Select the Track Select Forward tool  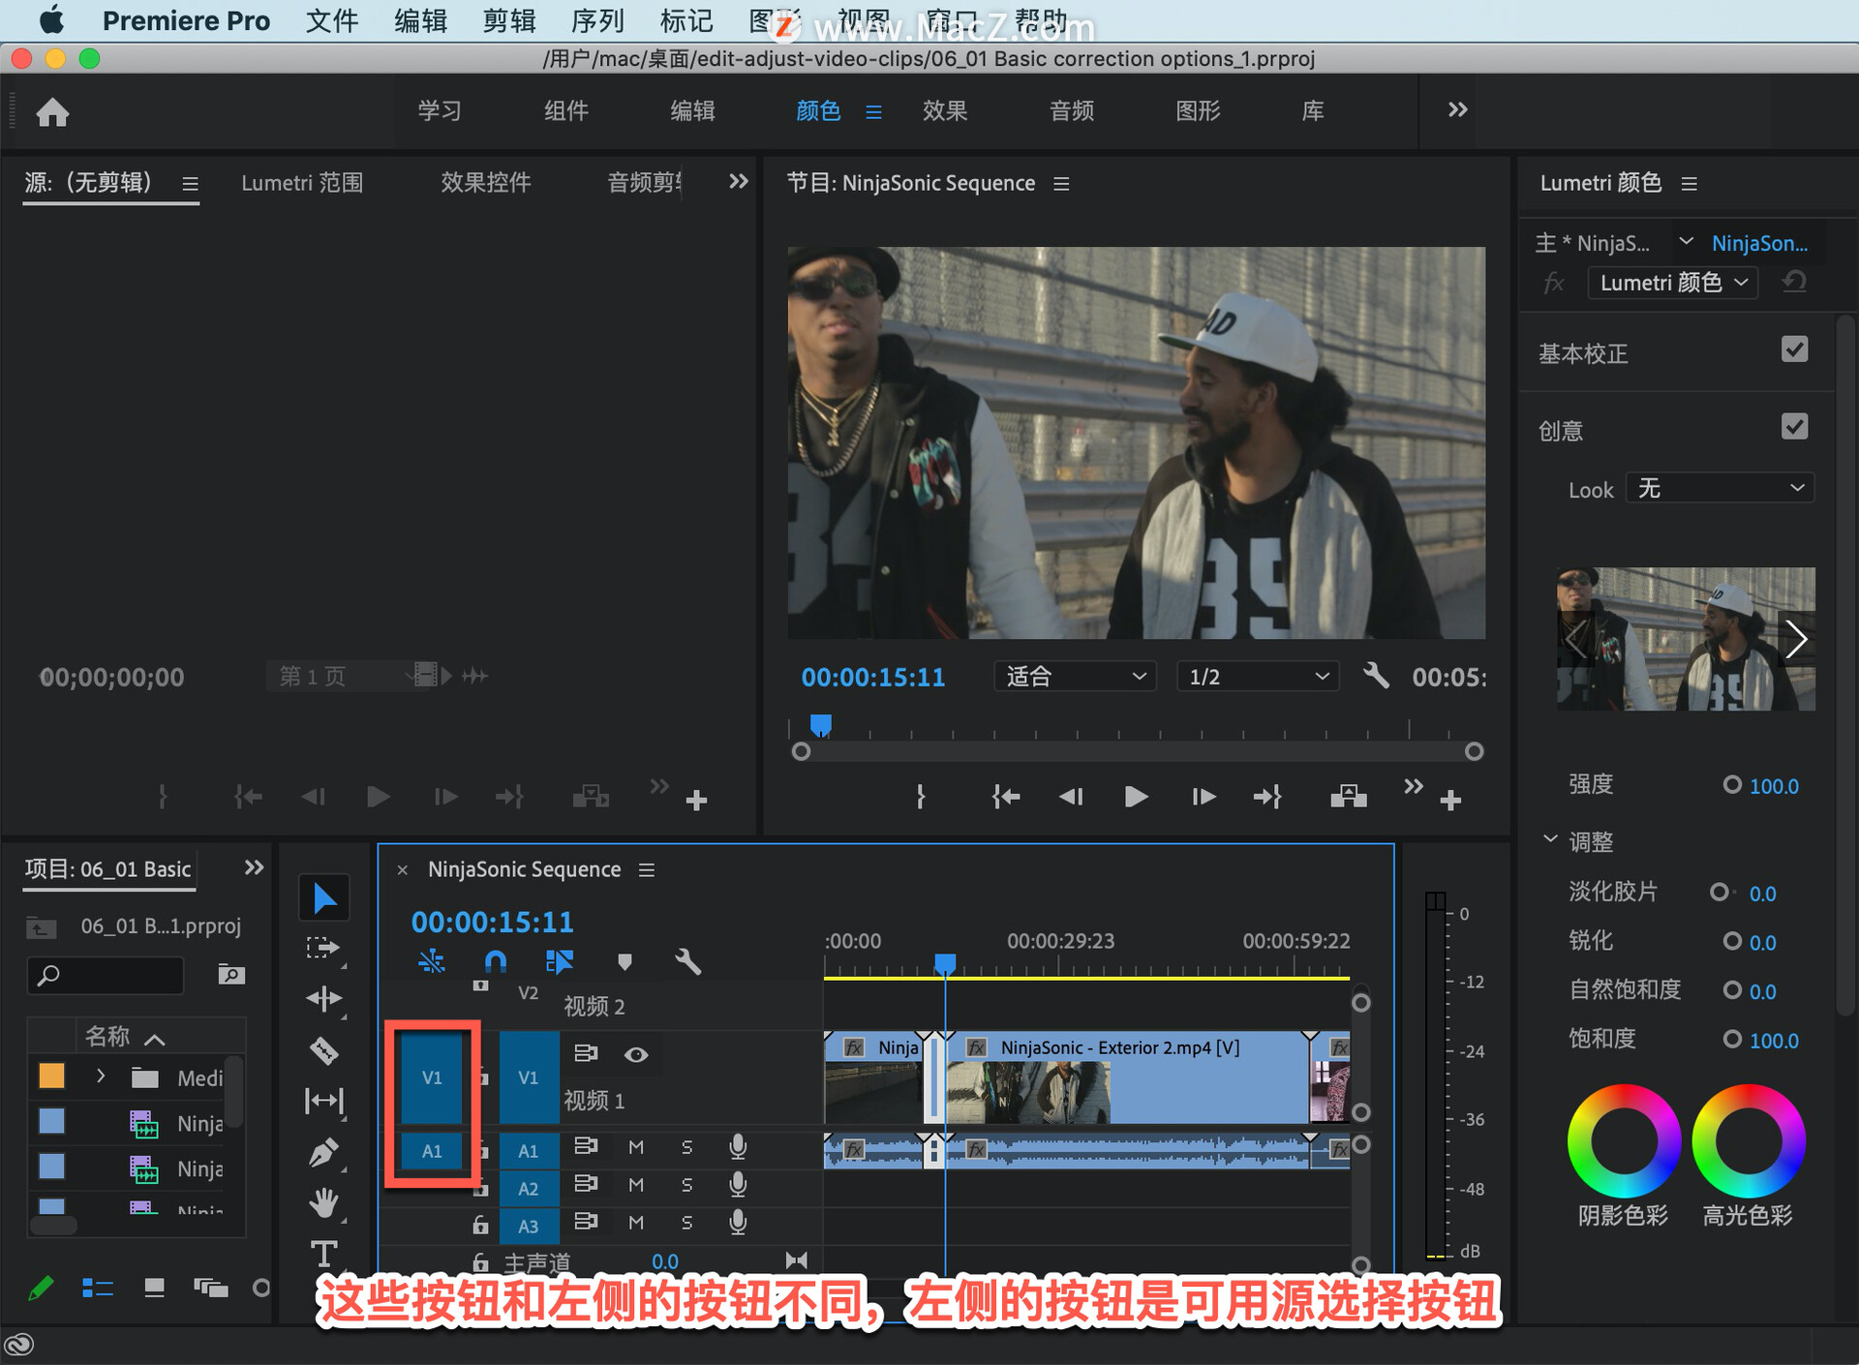323,948
